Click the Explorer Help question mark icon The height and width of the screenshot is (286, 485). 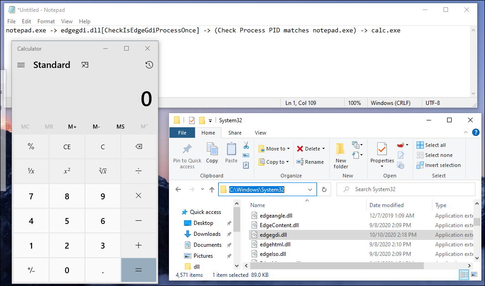pos(476,132)
